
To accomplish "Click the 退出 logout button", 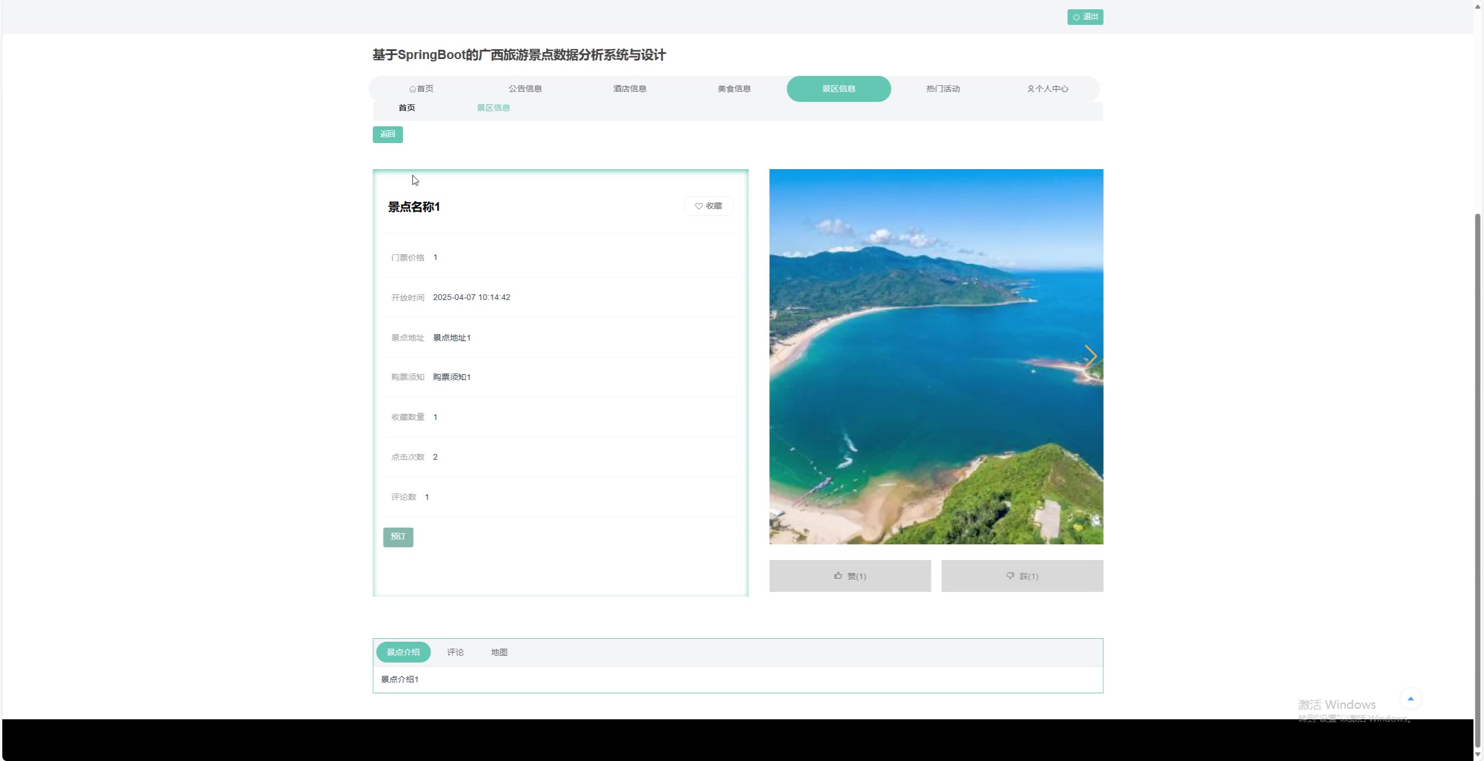I will coord(1085,17).
